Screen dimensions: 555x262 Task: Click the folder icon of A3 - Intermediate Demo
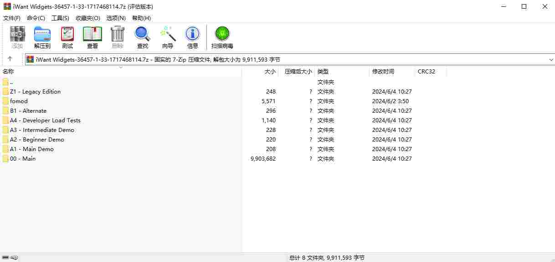[x=5, y=130]
